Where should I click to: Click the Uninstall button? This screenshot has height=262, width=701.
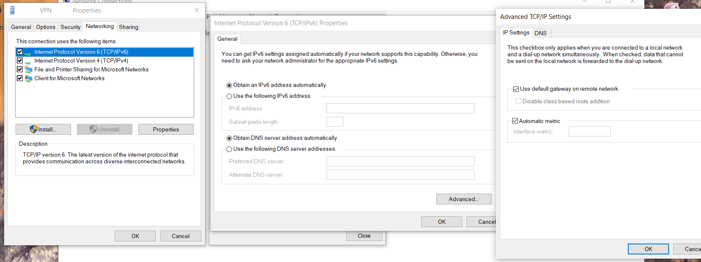105,129
